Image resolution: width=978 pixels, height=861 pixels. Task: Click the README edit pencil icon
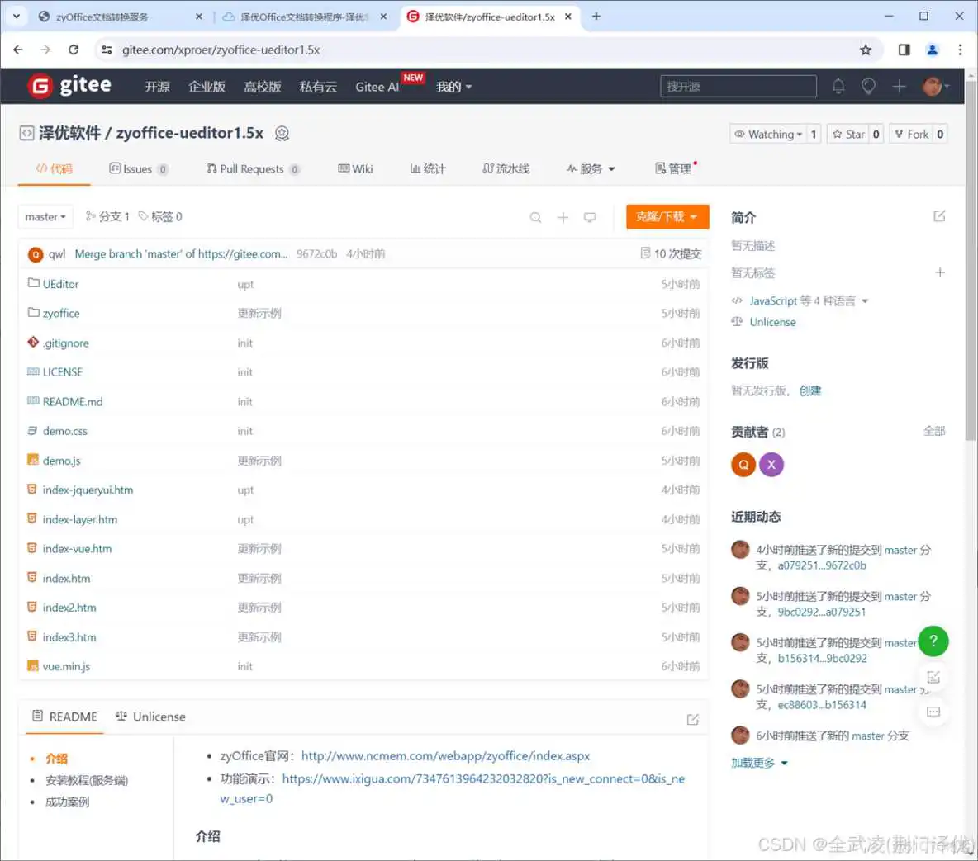click(x=693, y=719)
